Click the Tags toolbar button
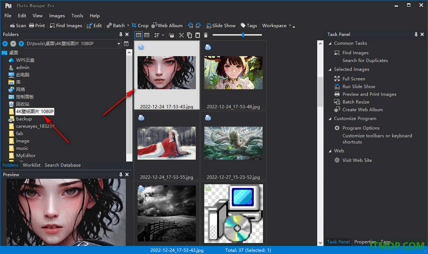 (249, 25)
